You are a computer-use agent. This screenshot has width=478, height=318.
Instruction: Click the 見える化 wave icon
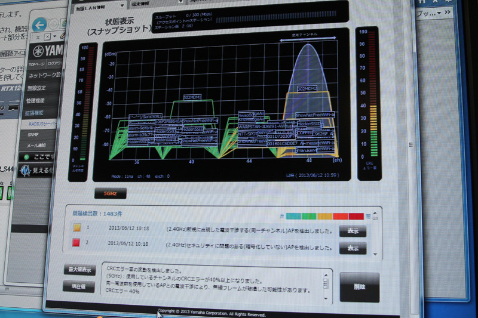[25, 171]
